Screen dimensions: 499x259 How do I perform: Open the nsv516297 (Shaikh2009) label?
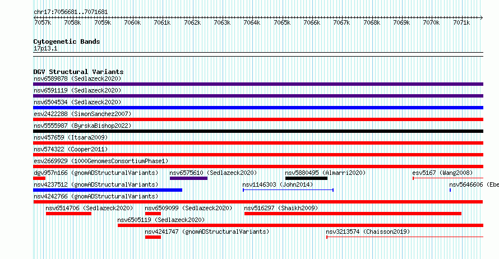[x=281, y=208]
